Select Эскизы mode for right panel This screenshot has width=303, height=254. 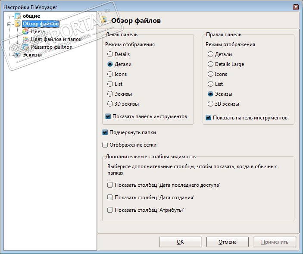pyautogui.click(x=210, y=94)
